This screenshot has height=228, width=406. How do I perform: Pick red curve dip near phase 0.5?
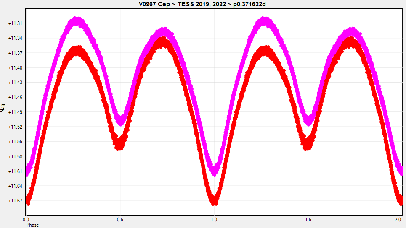tap(119, 145)
